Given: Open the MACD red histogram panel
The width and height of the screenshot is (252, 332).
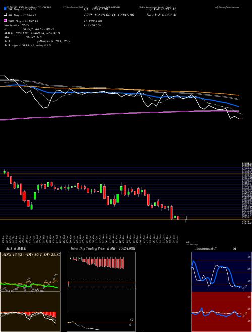Looking at the screenshot, I should click(x=30, y=312).
